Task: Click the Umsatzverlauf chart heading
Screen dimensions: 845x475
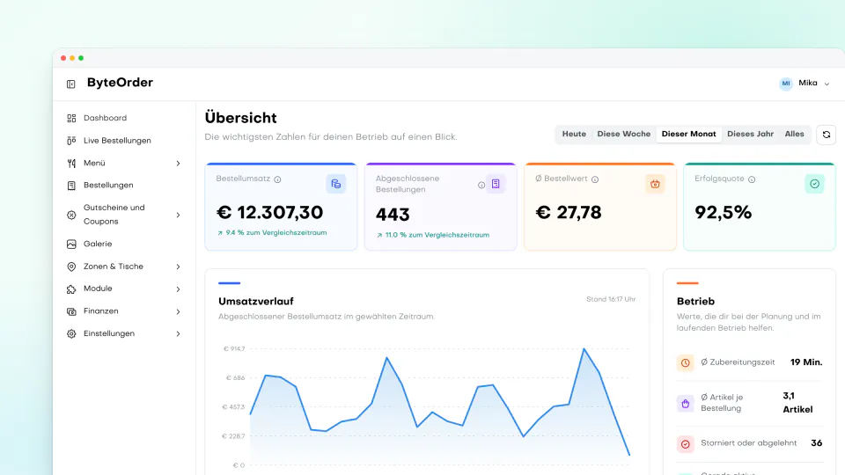Action: click(x=256, y=301)
